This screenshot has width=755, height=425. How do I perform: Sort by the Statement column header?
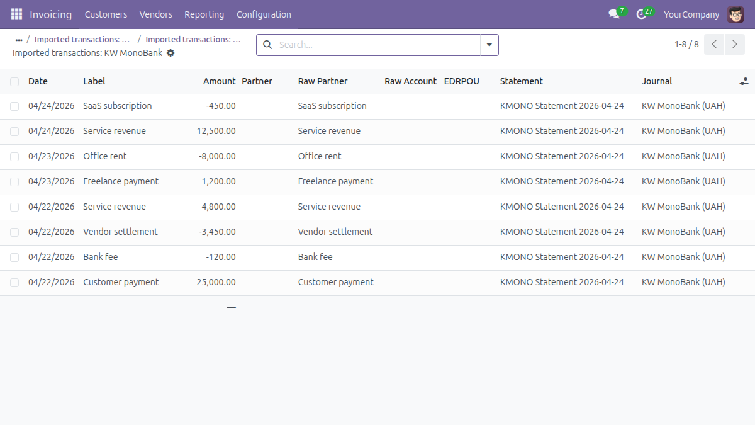[522, 81]
